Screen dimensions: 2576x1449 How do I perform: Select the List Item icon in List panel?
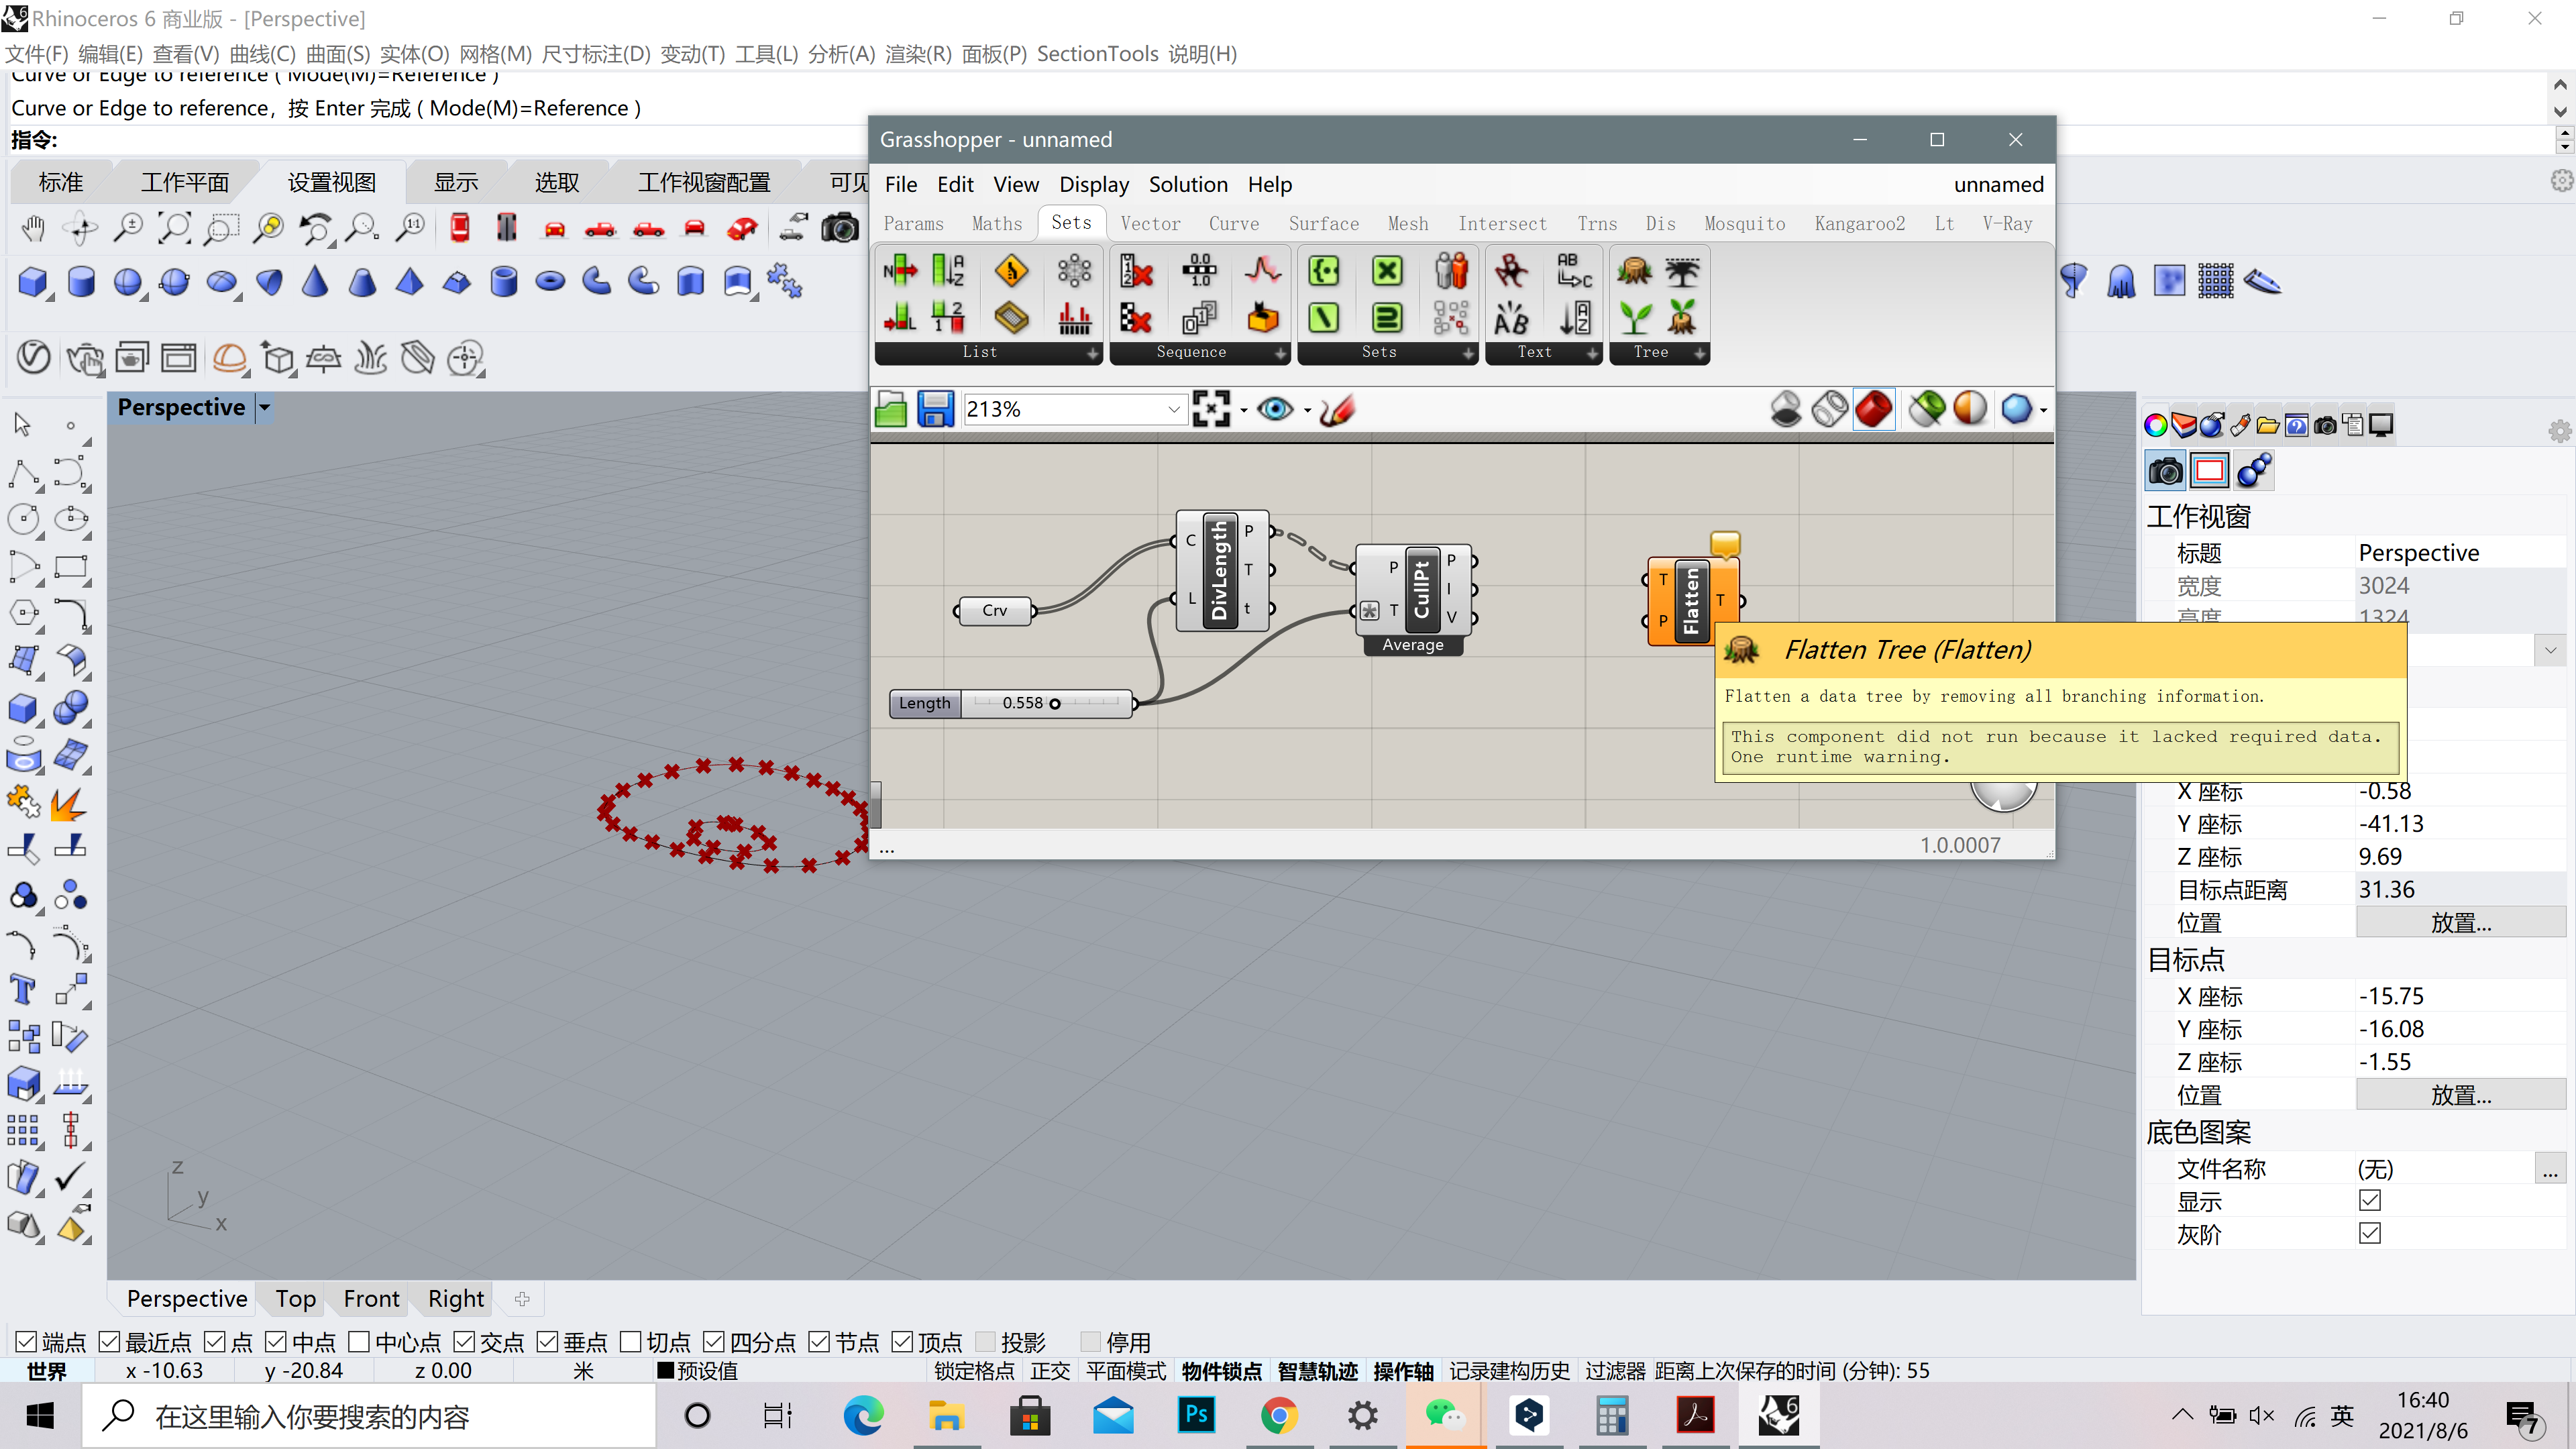pos(900,270)
